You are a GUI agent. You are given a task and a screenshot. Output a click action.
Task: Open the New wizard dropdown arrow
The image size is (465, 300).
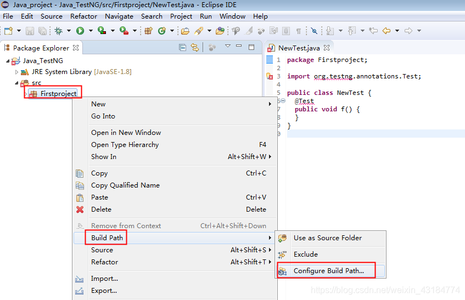[19, 31]
